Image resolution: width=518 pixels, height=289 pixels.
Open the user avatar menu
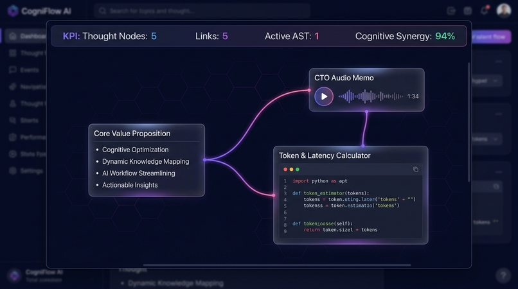pos(504,11)
